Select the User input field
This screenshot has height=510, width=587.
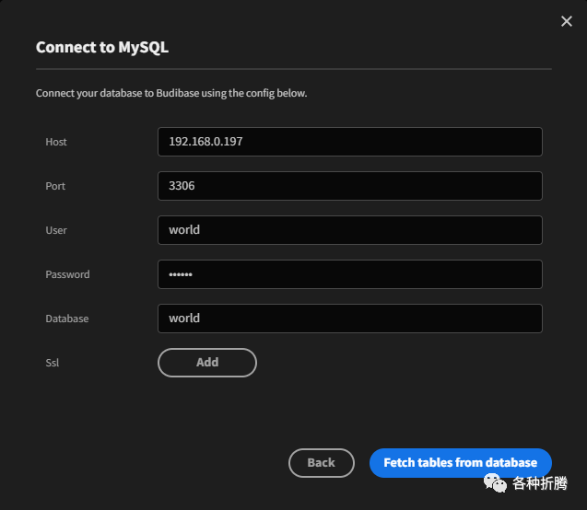coord(350,230)
